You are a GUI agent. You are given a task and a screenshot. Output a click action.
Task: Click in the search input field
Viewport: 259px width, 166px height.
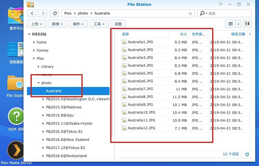point(229,13)
